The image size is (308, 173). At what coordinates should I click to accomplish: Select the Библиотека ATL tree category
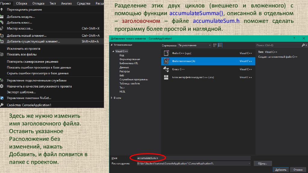[129, 63]
